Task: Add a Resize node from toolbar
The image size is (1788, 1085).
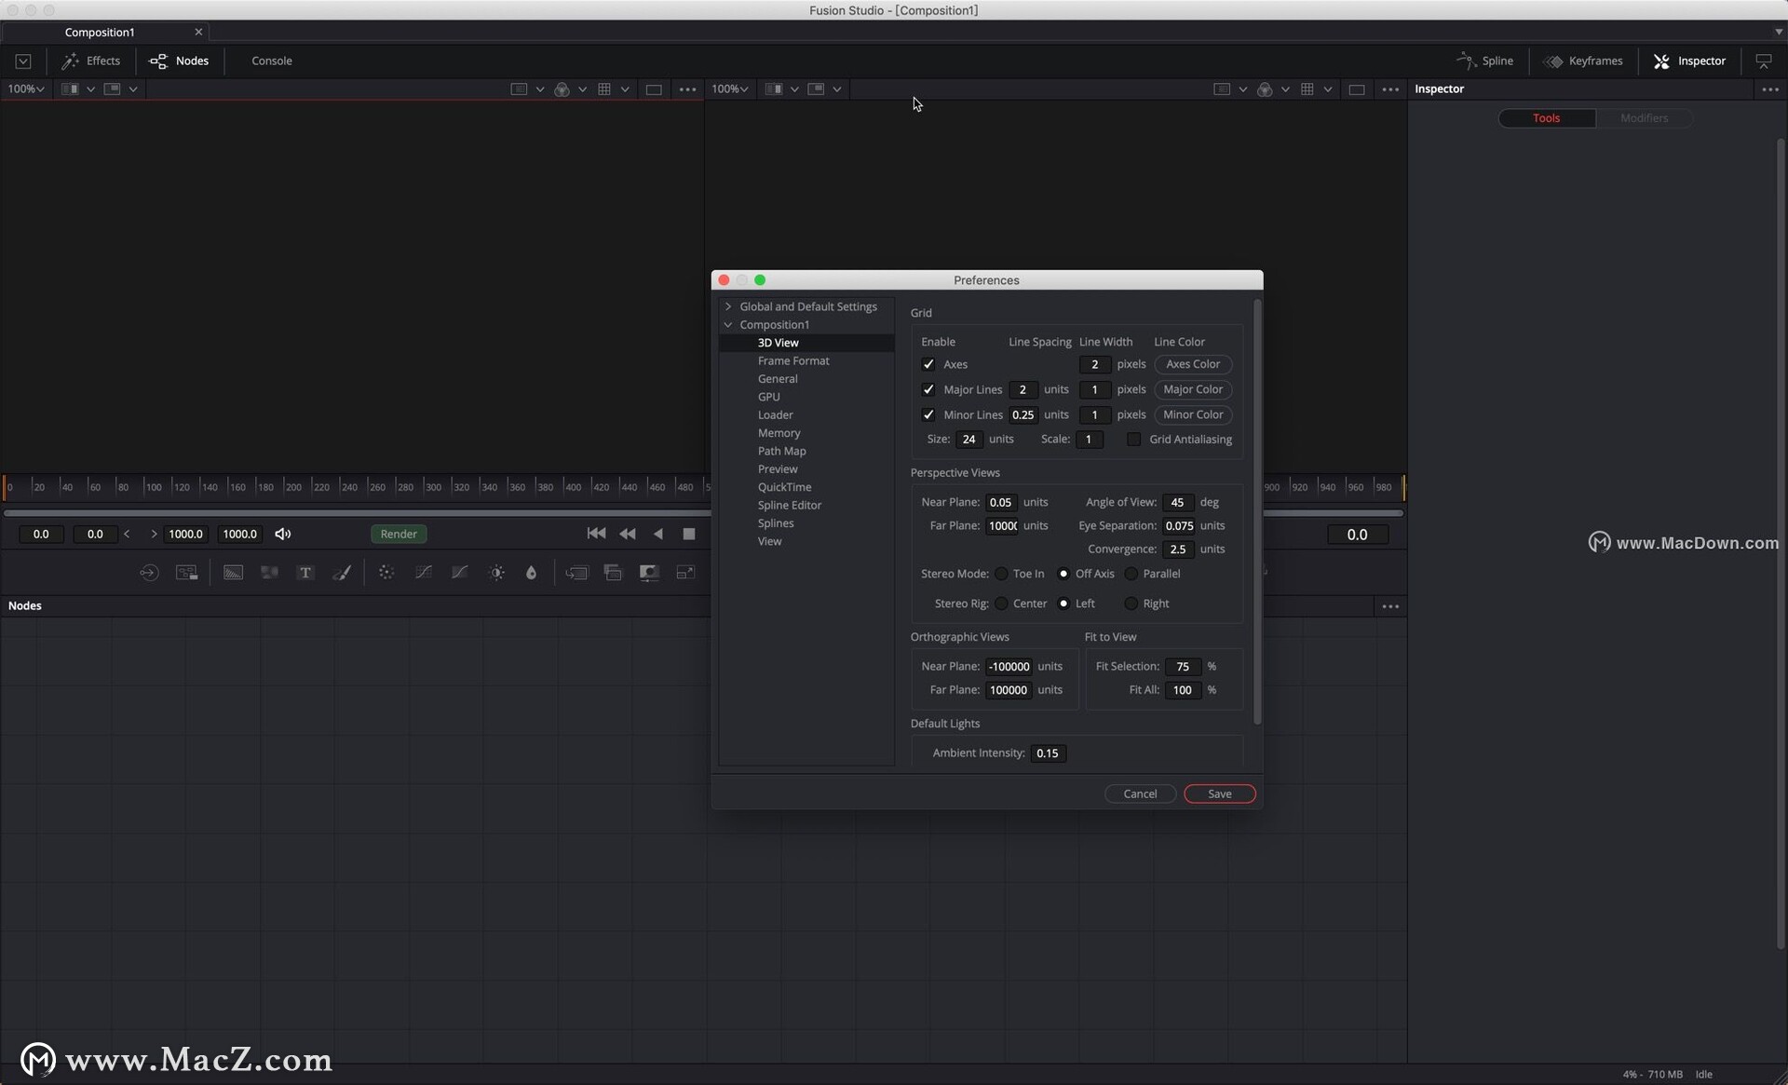Action: click(685, 573)
